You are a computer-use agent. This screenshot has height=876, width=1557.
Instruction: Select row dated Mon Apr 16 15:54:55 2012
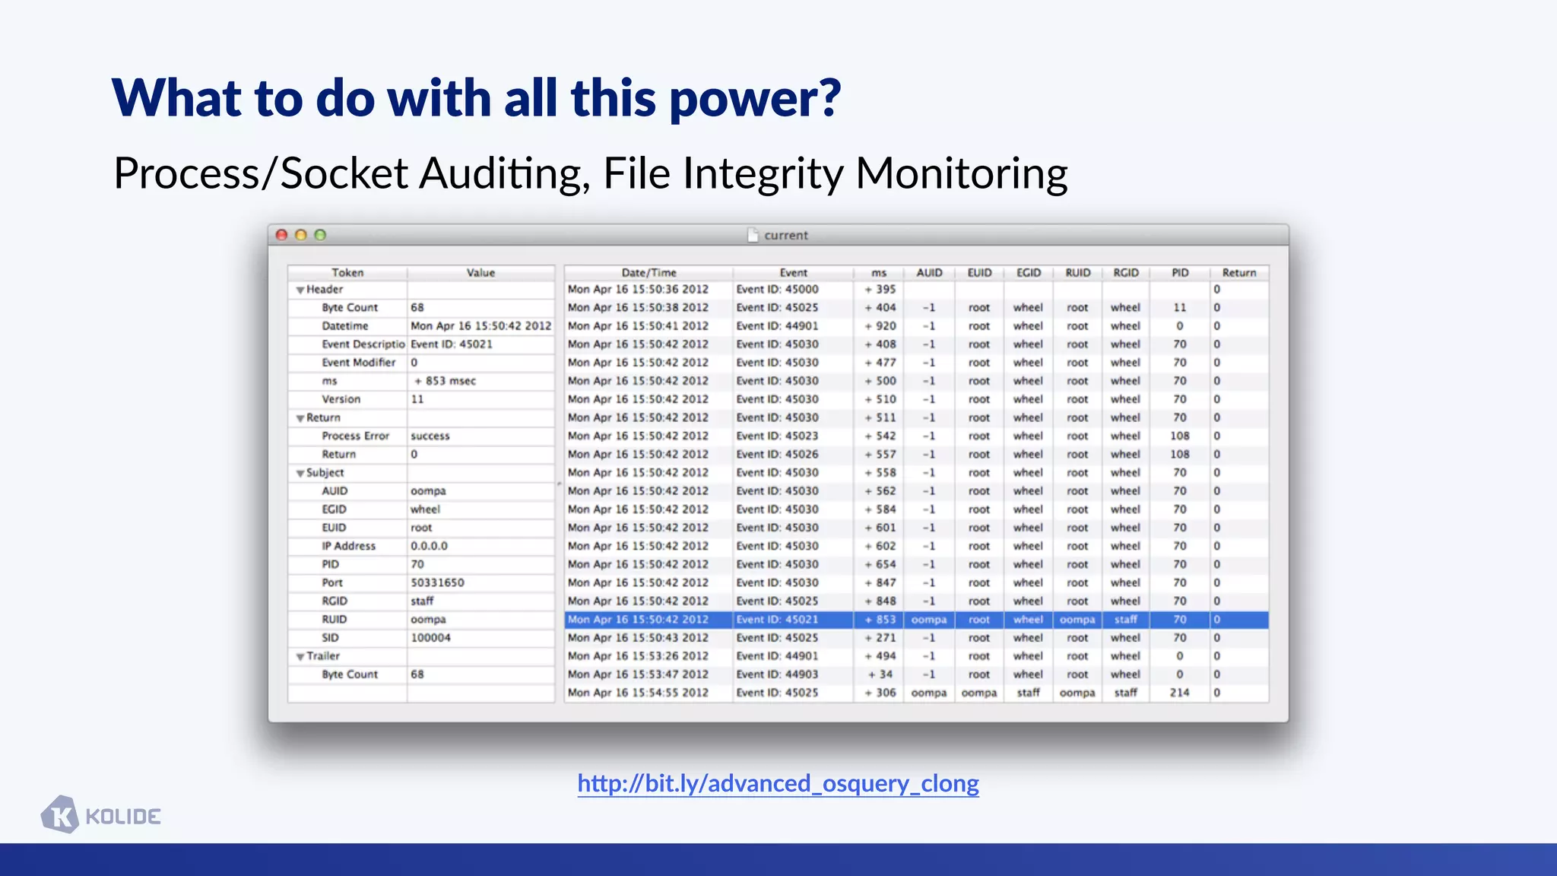pyautogui.click(x=916, y=693)
